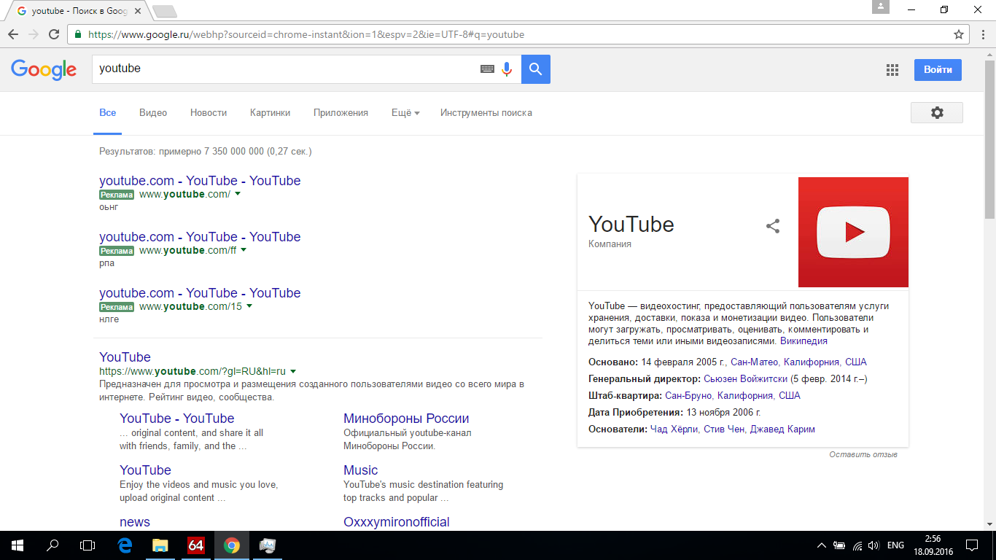Open the Минобороны России sitelink
The image size is (996, 560).
coord(406,419)
